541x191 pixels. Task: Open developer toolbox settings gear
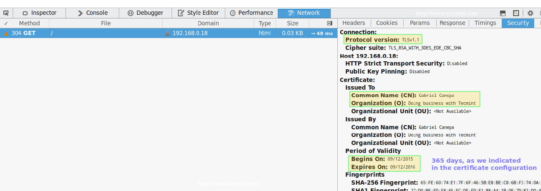(x=530, y=13)
